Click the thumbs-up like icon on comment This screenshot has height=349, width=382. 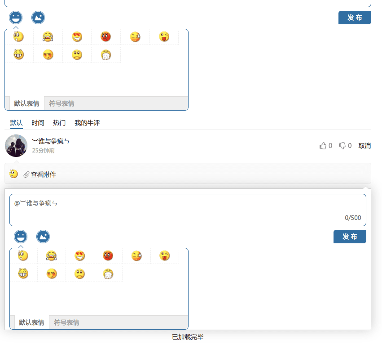pos(323,146)
